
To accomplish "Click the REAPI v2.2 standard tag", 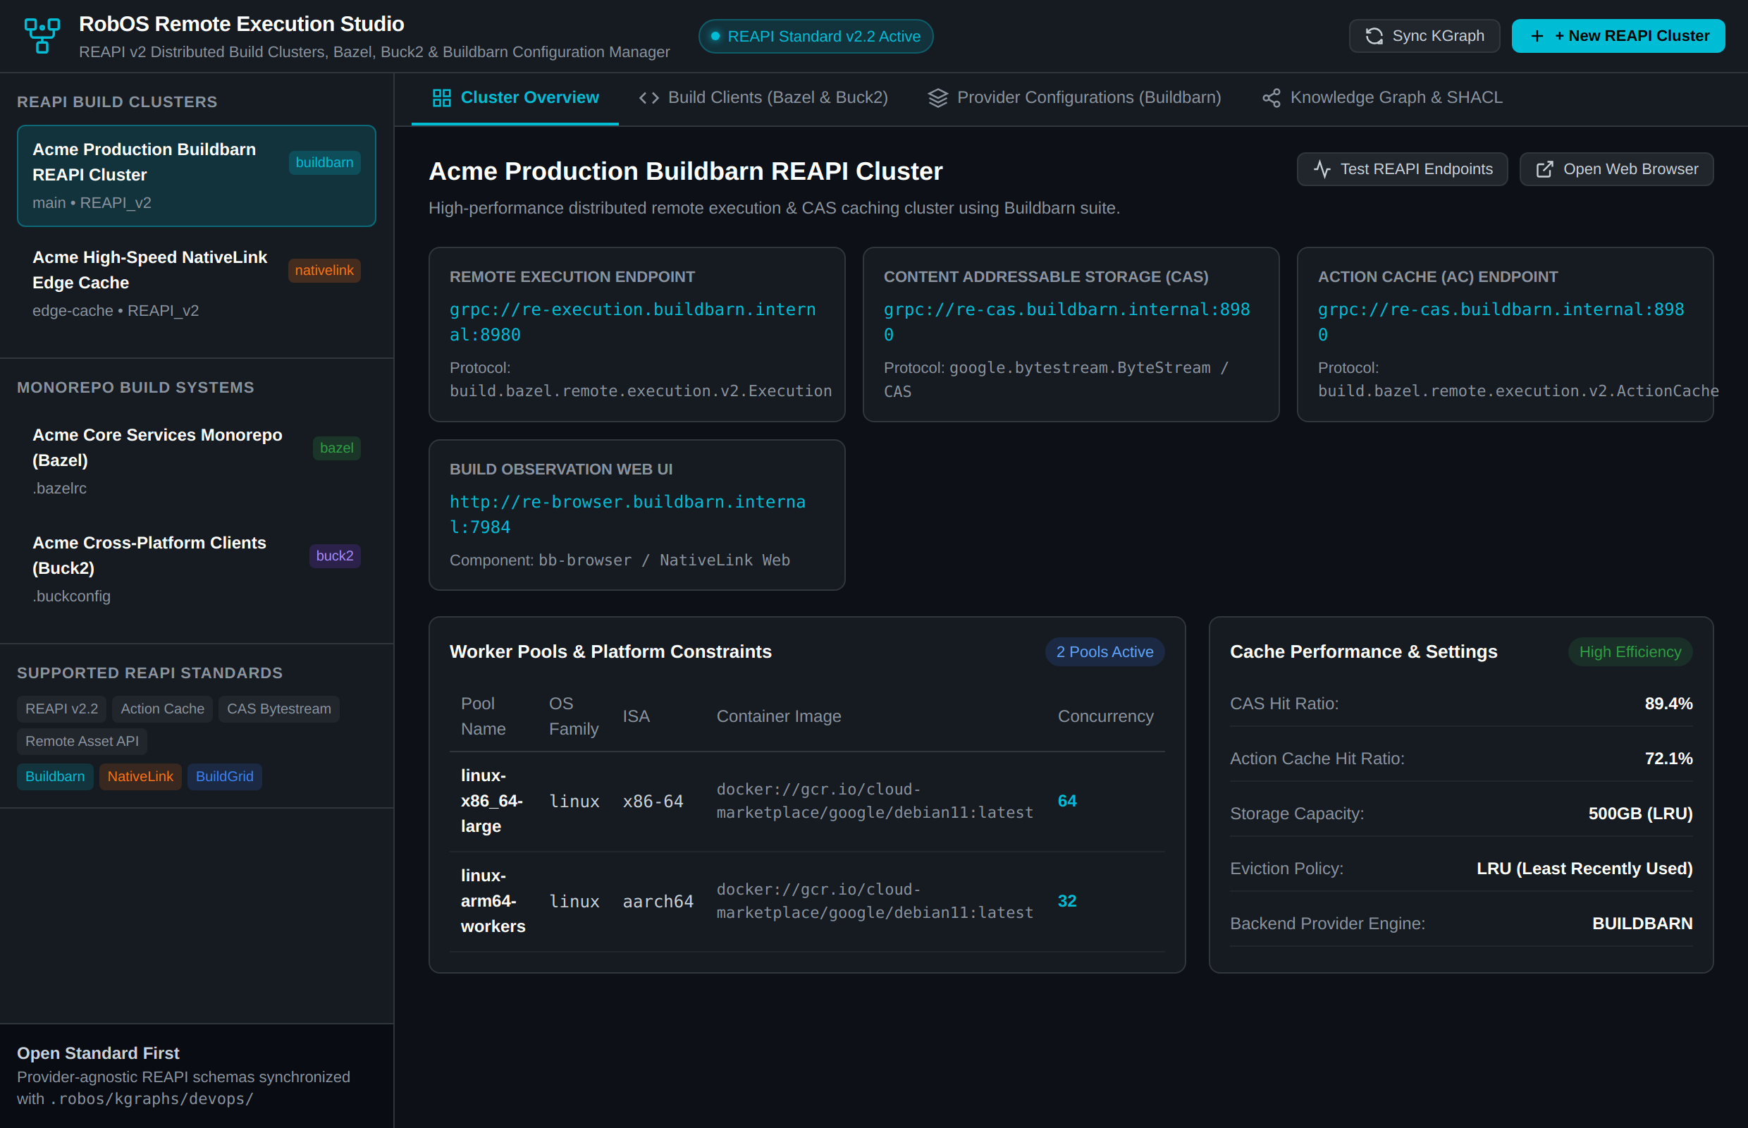I will 61,709.
